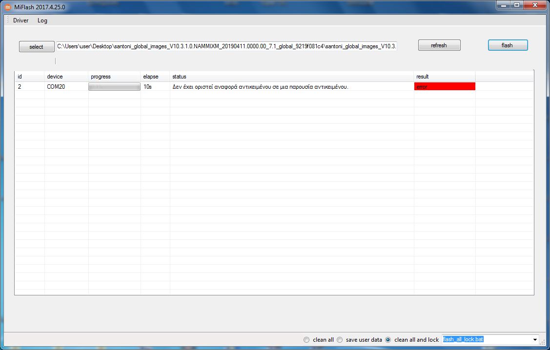Image resolution: width=550 pixels, height=350 pixels.
Task: Click the select button
Action: click(x=37, y=47)
